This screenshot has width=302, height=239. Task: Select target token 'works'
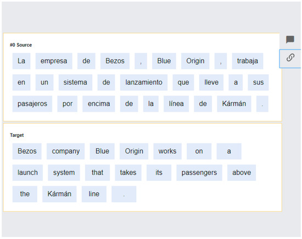167,151
